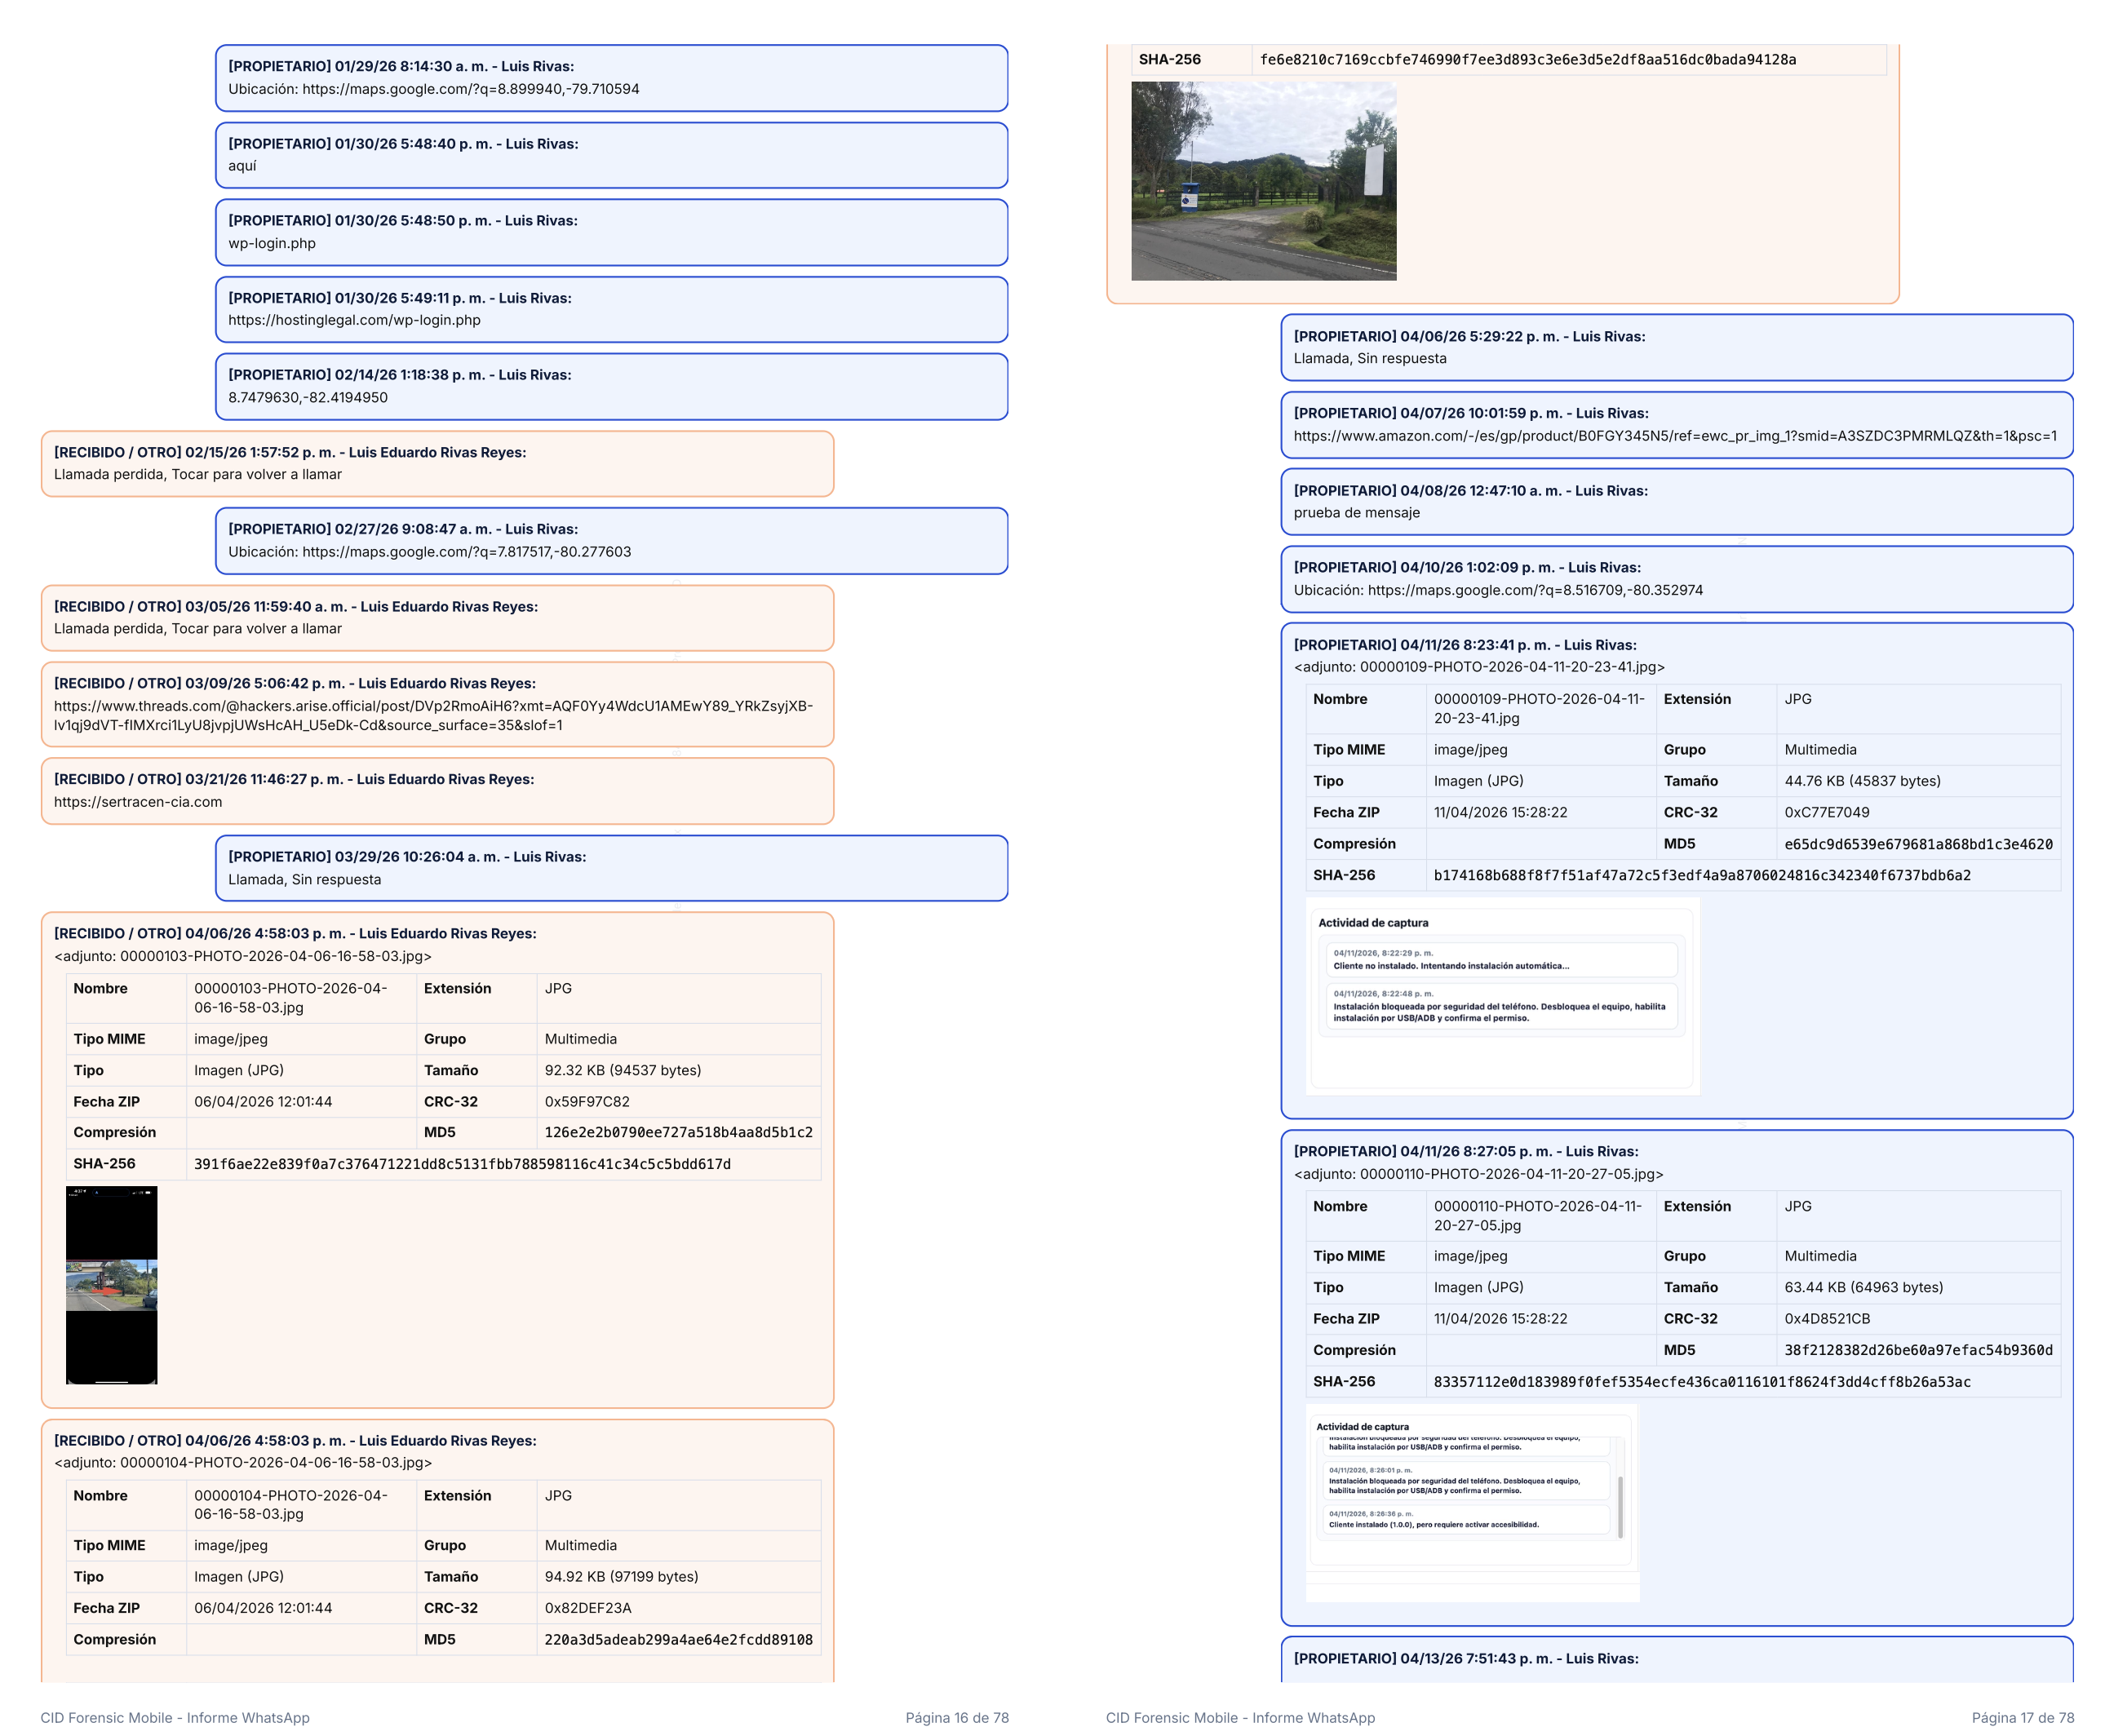Select MD5 value '126e2e2b0790ee727a518b4aa8d5b1c2'

678,1133
